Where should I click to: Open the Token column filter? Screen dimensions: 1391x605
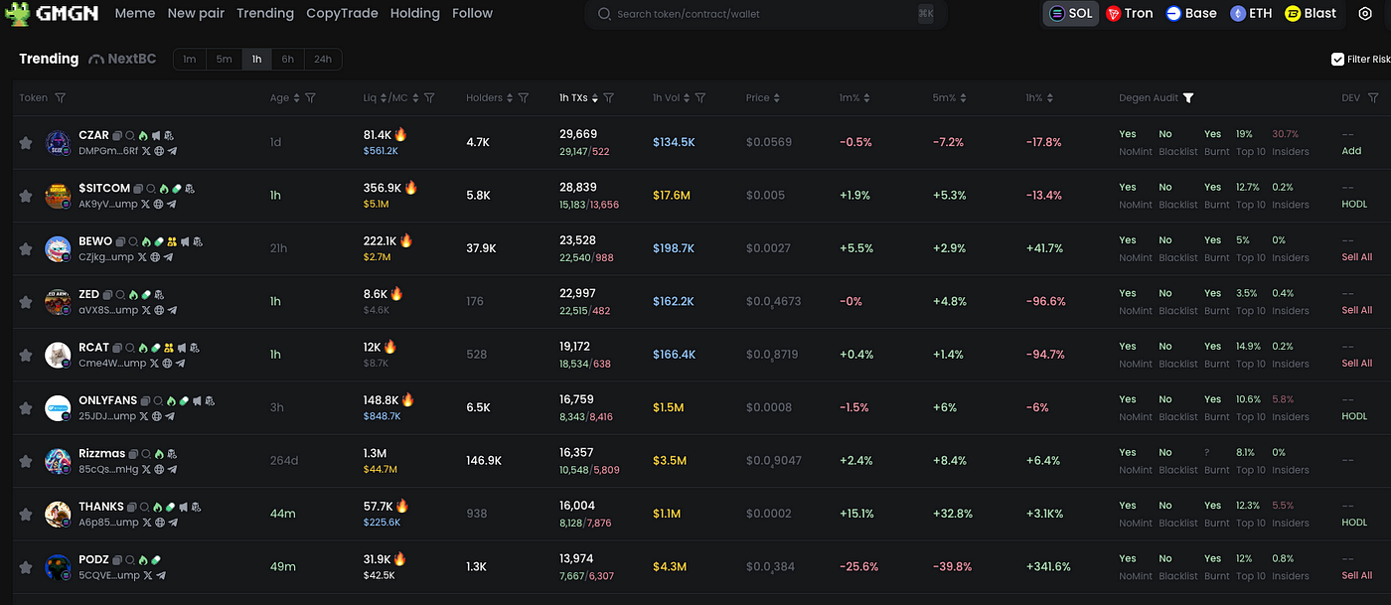pos(61,97)
